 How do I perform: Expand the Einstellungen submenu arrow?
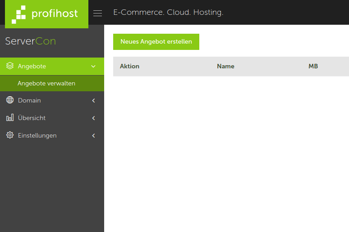pos(93,136)
